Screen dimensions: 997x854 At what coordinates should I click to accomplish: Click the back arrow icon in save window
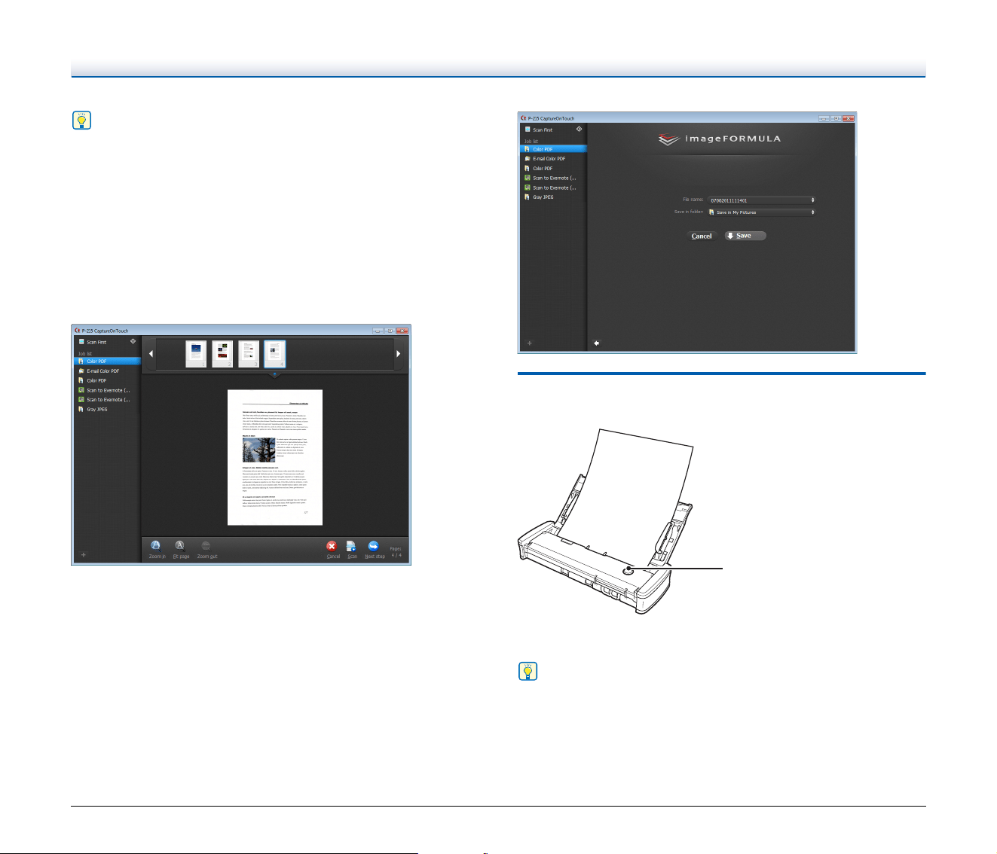click(596, 343)
